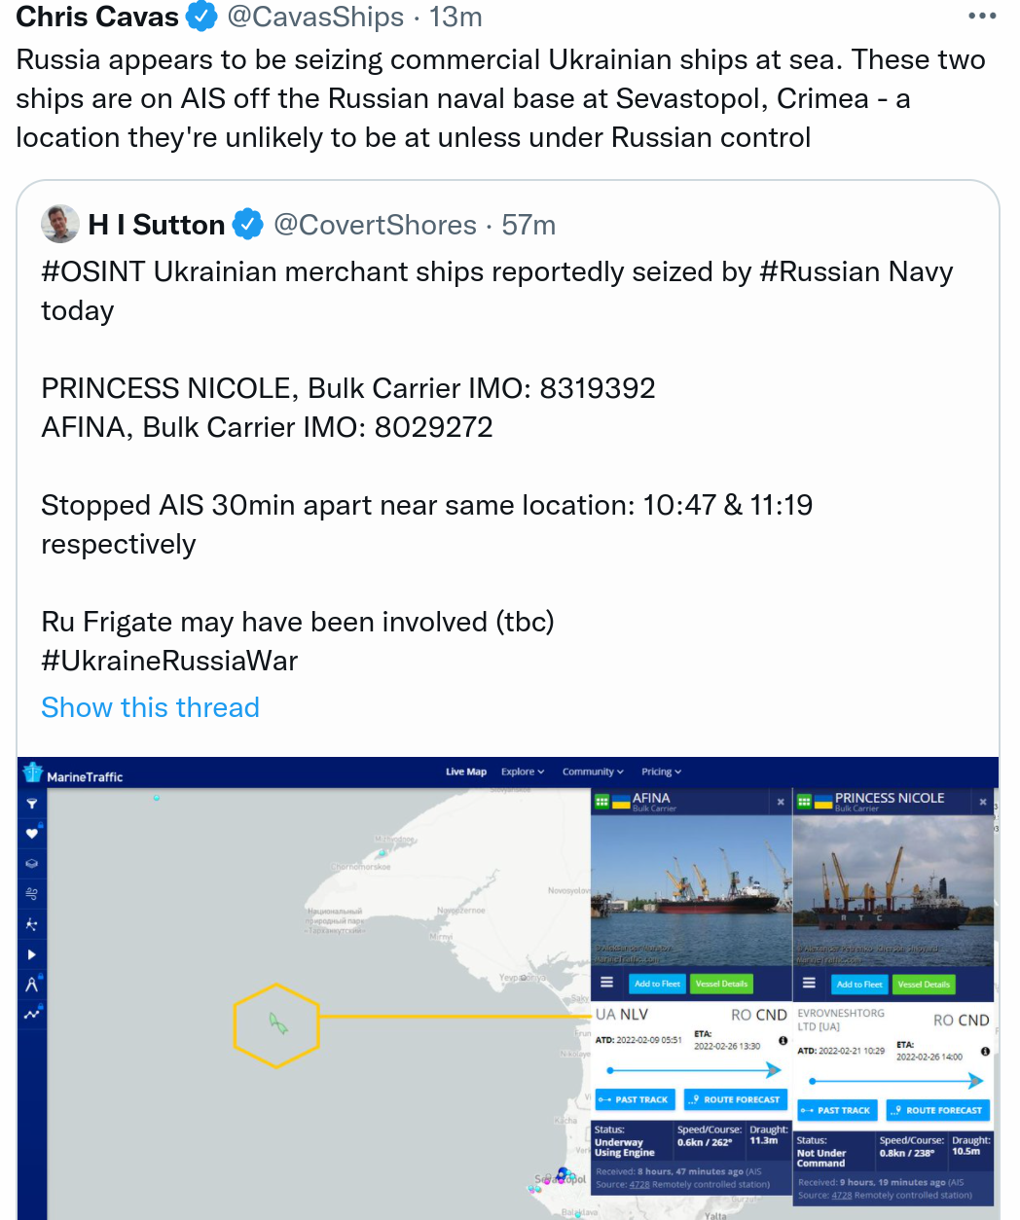Expand the Pricing dropdown menu
The image size is (1020, 1220).
click(x=661, y=771)
